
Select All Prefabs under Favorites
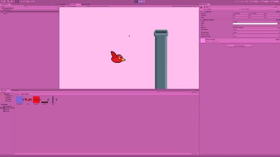tap(8, 99)
